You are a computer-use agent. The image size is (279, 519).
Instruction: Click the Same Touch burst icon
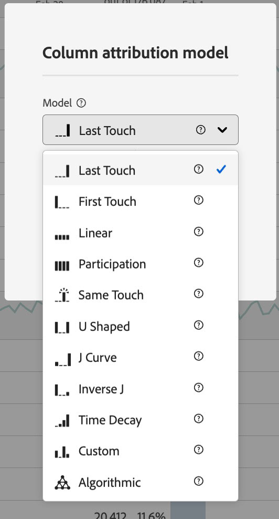[x=62, y=295]
